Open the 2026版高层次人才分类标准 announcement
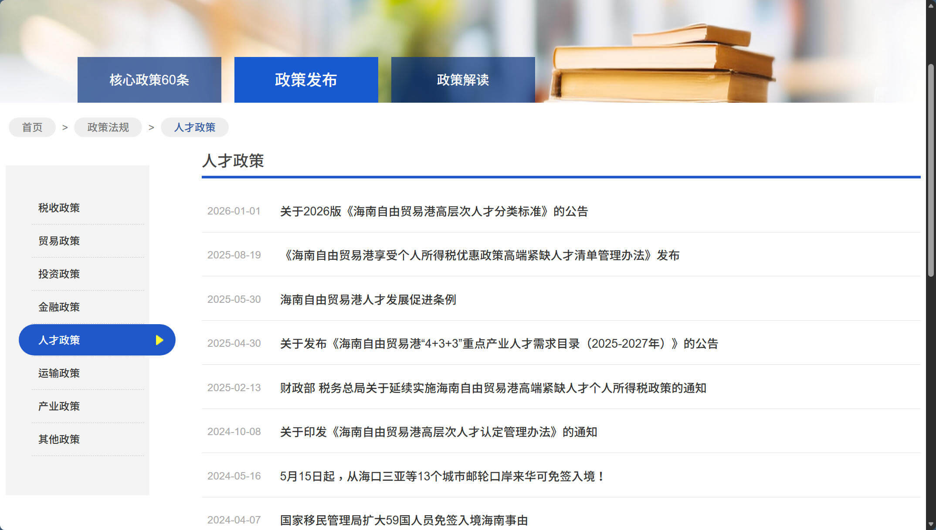 (434, 211)
